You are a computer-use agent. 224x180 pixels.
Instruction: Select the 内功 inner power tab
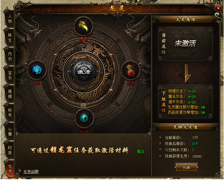[x=9, y=57]
